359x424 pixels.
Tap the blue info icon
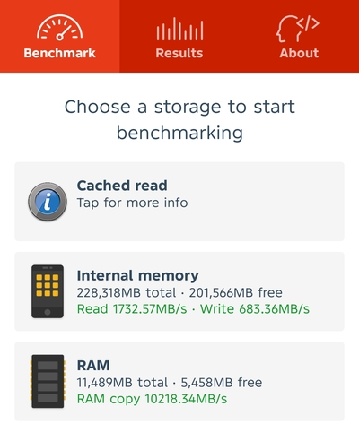point(48,202)
